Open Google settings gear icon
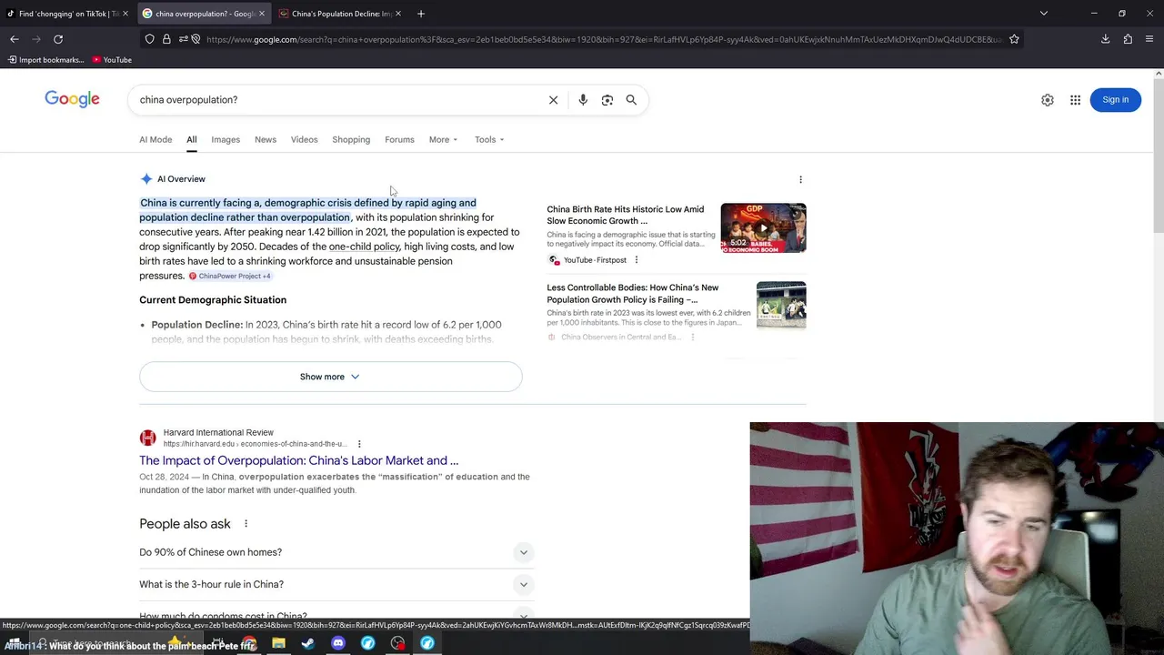 point(1048,100)
